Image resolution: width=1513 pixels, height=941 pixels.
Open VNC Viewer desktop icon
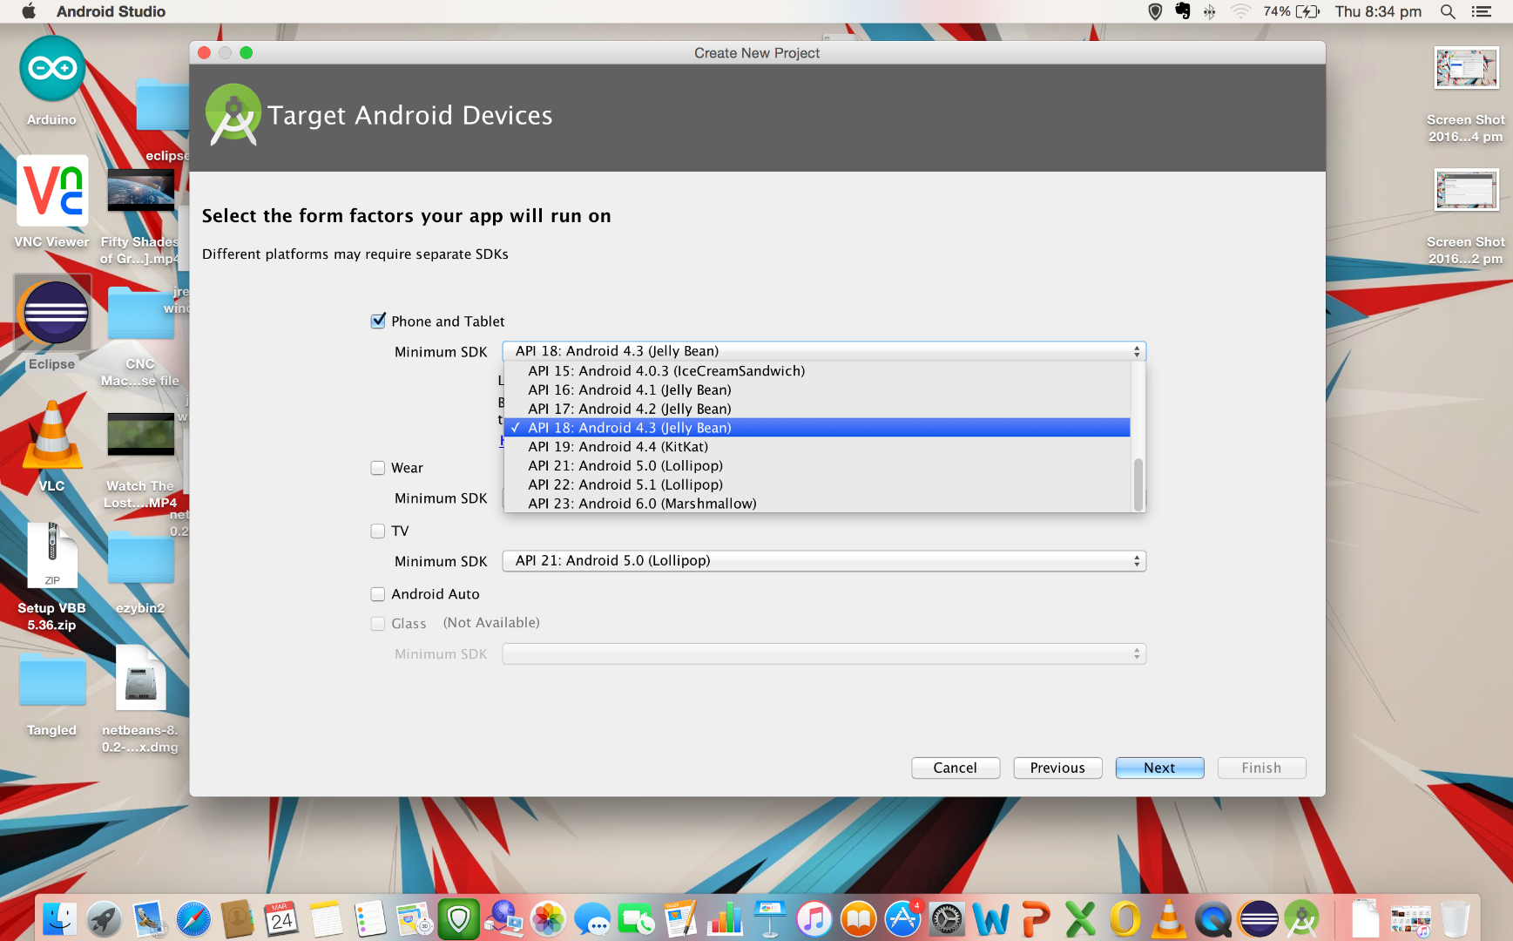click(x=52, y=192)
